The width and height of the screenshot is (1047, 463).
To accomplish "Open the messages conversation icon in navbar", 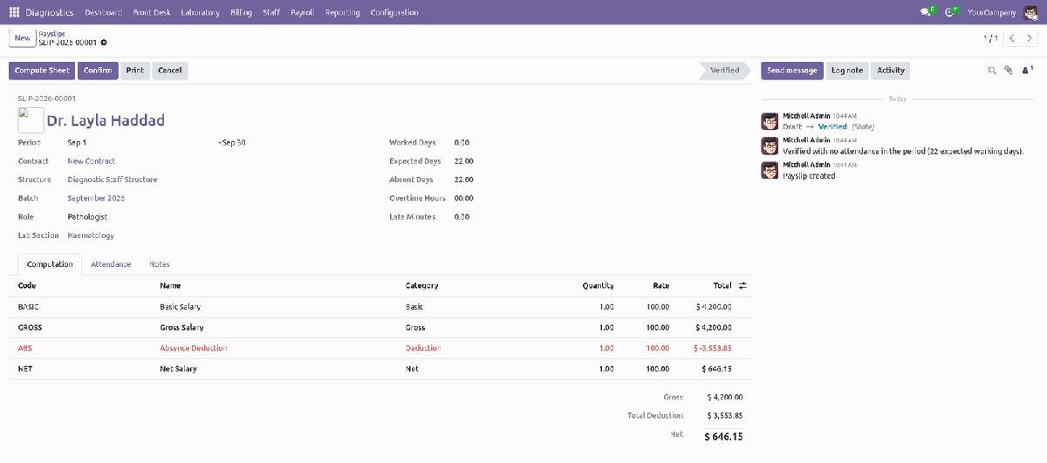I will (x=926, y=12).
